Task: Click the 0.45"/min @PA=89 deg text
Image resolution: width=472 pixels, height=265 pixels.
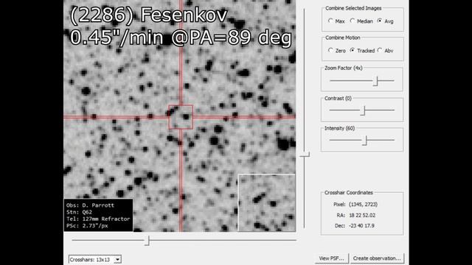Action: [181, 38]
